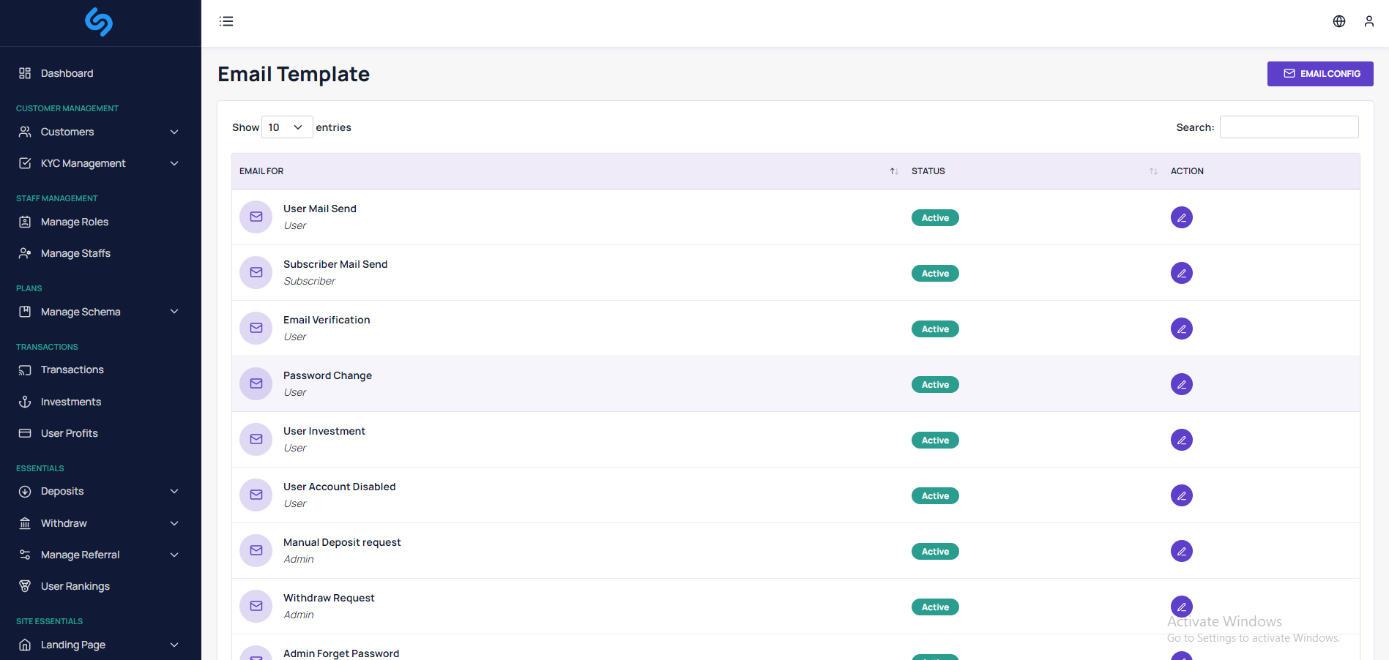Open the user profile icon
The height and width of the screenshot is (660, 1389).
pos(1368,21)
